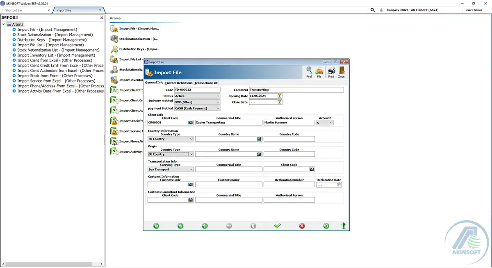Open Import File - (Import Management) tree item
The height and width of the screenshot is (268, 492).
tap(47, 30)
